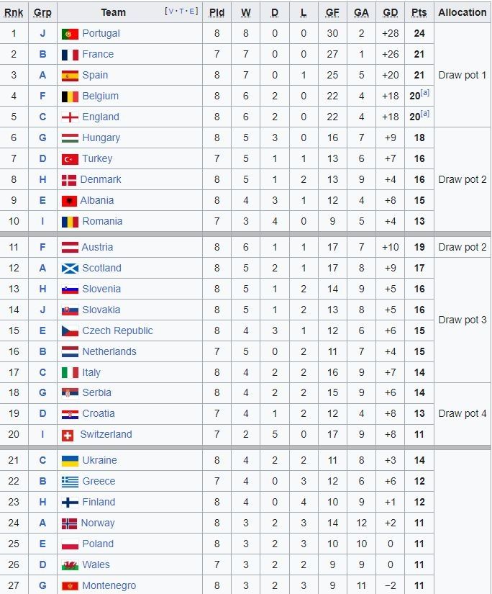Click the France tricolour flag icon

pos(70,55)
